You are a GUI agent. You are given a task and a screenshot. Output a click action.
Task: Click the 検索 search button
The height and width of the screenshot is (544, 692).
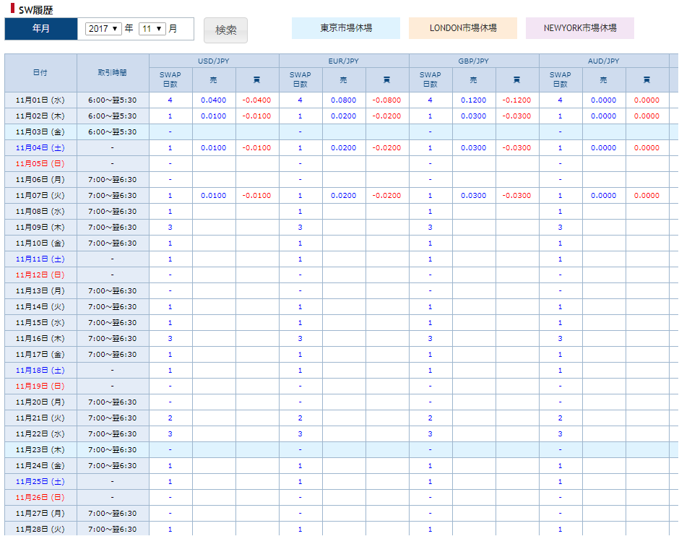(225, 30)
